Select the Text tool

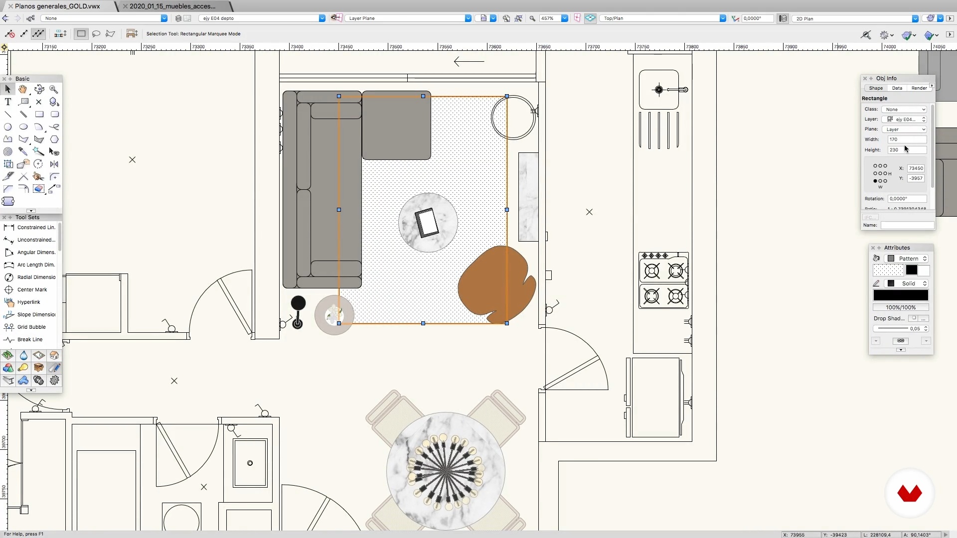7,102
